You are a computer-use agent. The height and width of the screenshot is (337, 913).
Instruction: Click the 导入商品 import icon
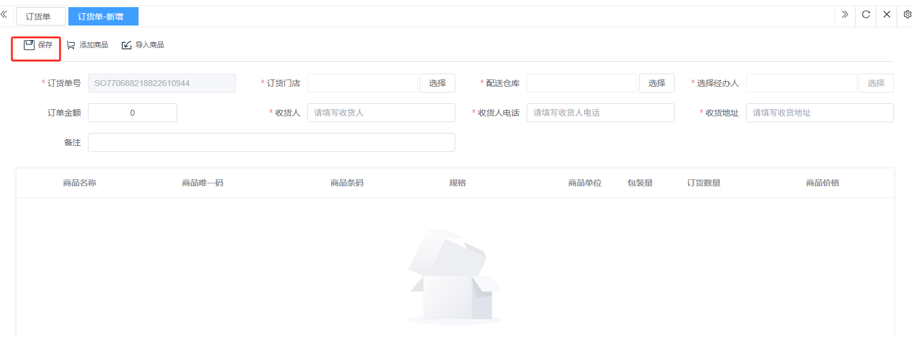[x=127, y=45]
